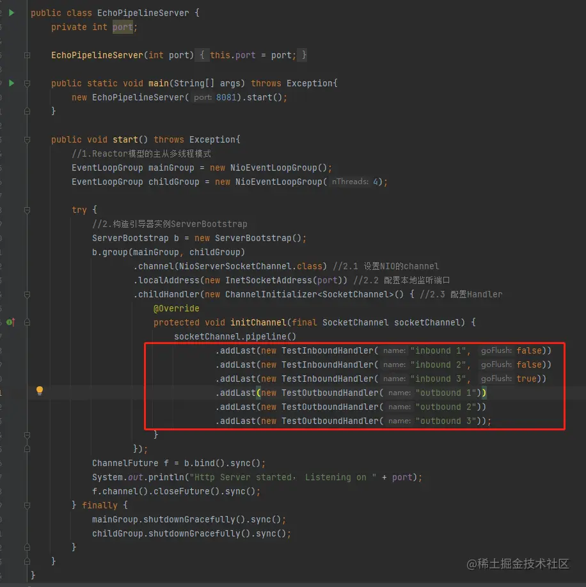Click the highlighted 'port' field declaration
The height and width of the screenshot is (587, 586).
[122, 27]
